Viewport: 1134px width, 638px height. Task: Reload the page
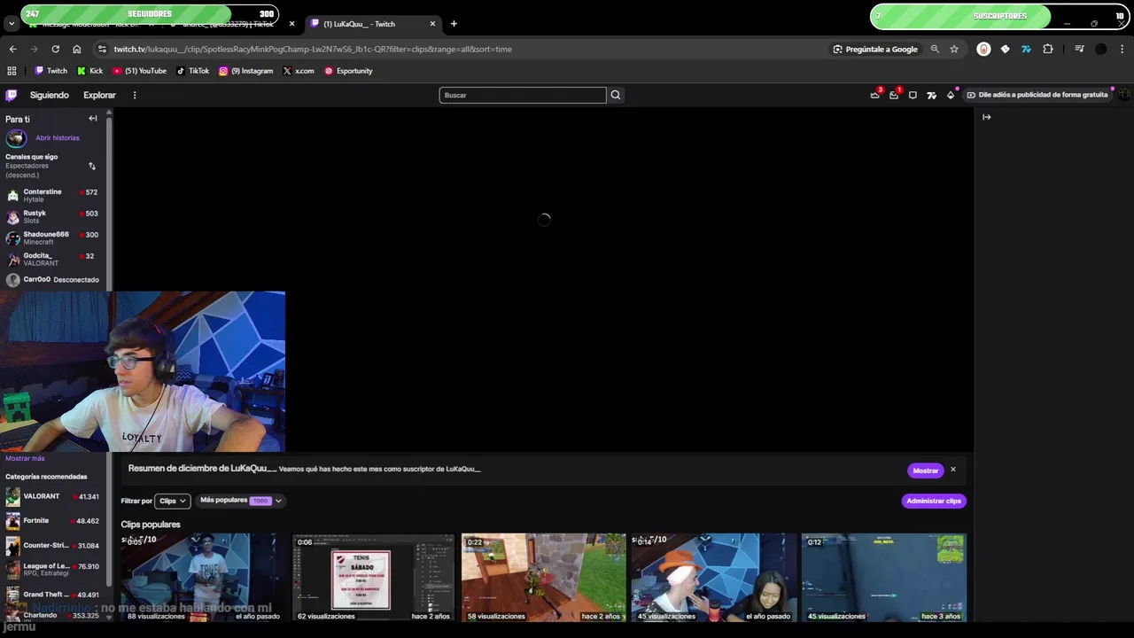click(55, 49)
